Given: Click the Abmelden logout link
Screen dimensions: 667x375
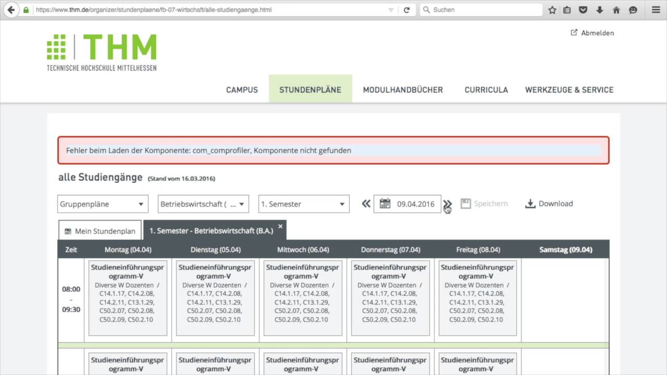Looking at the screenshot, I should click(592, 33).
